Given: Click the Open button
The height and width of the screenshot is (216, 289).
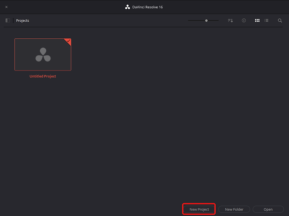Looking at the screenshot, I should tap(268, 209).
